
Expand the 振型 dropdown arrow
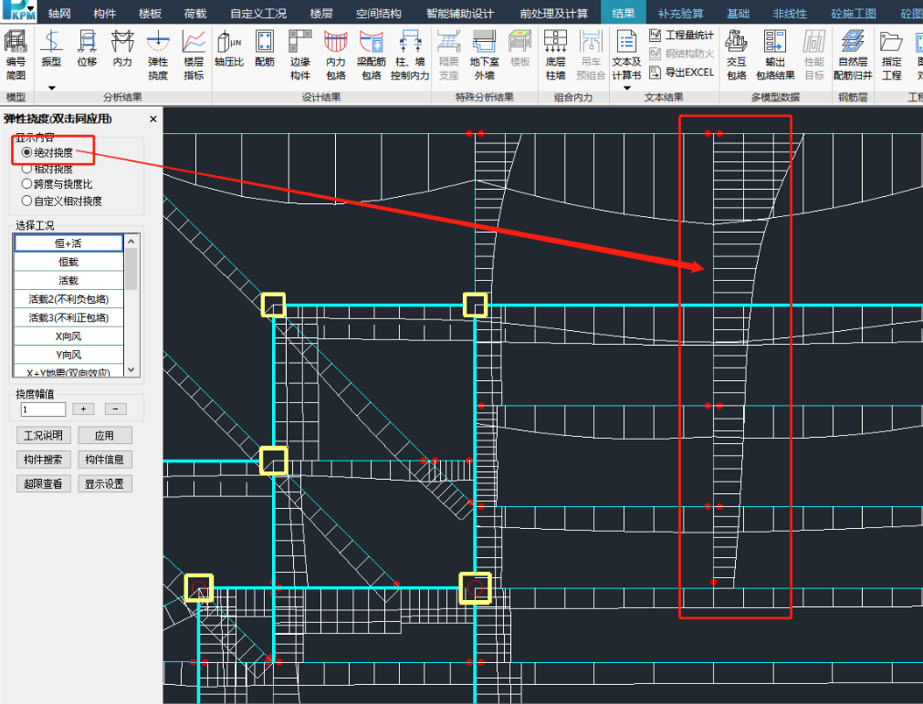[52, 88]
